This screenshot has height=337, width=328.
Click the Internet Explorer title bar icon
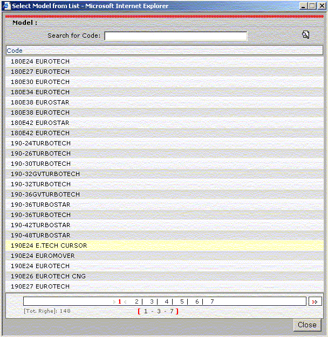[6, 5]
